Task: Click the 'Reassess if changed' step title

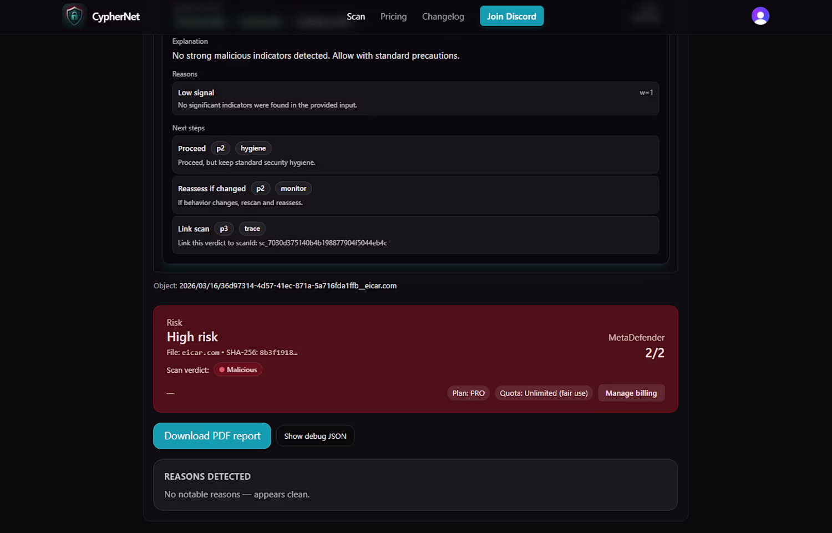Action: (x=212, y=189)
